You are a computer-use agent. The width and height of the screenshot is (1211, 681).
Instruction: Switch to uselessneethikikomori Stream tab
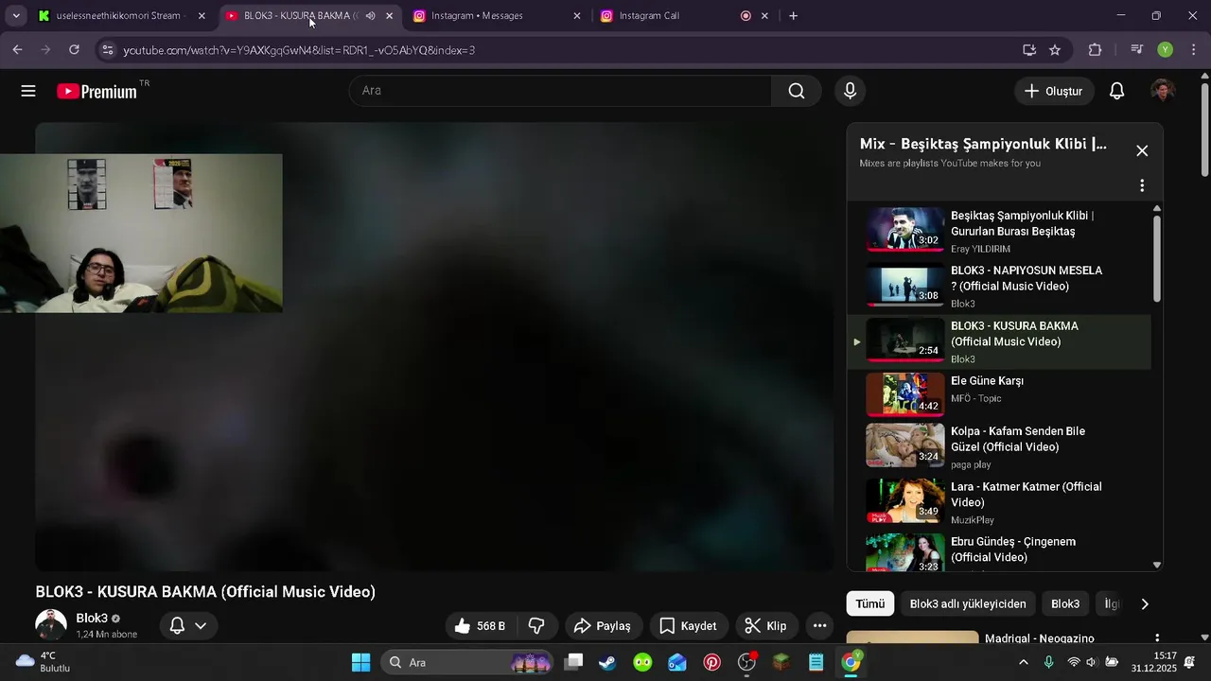tap(121, 16)
